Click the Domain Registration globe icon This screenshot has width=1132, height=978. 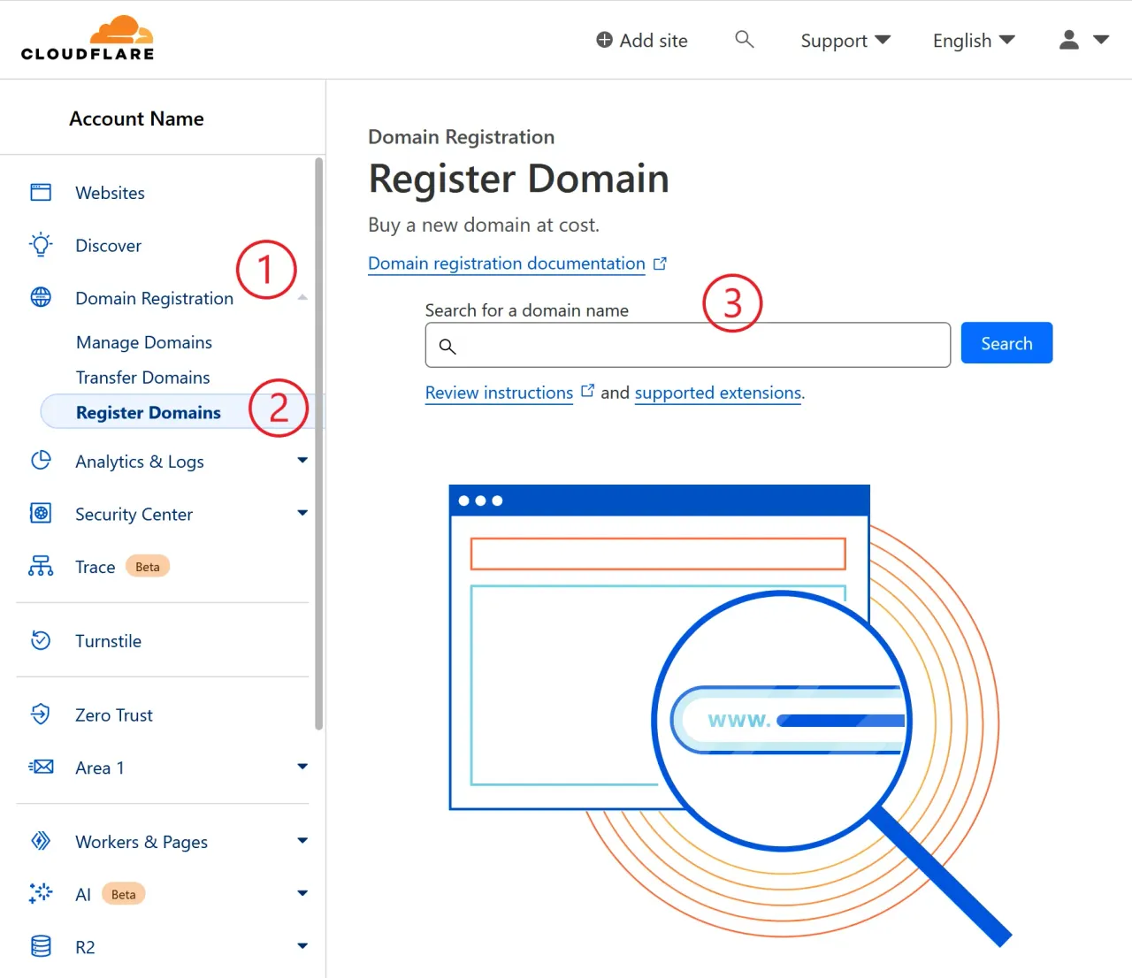pos(41,297)
